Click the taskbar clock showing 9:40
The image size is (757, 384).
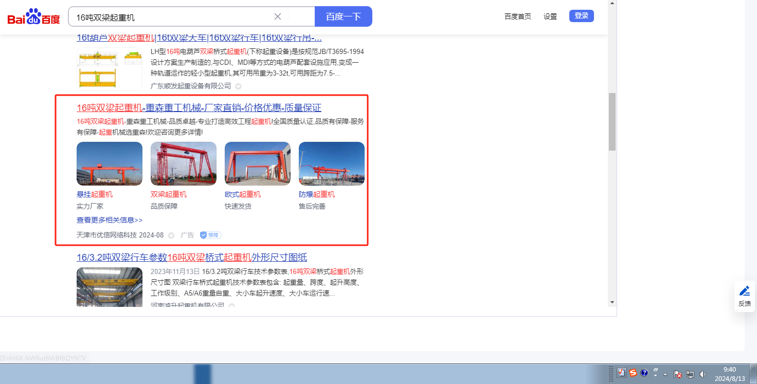tap(731, 374)
